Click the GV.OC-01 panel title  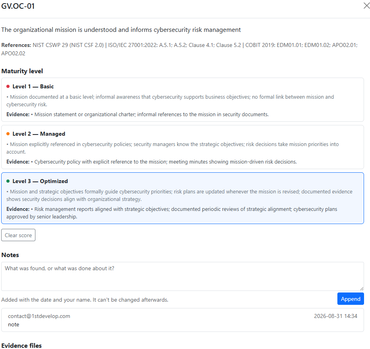tap(18, 6)
